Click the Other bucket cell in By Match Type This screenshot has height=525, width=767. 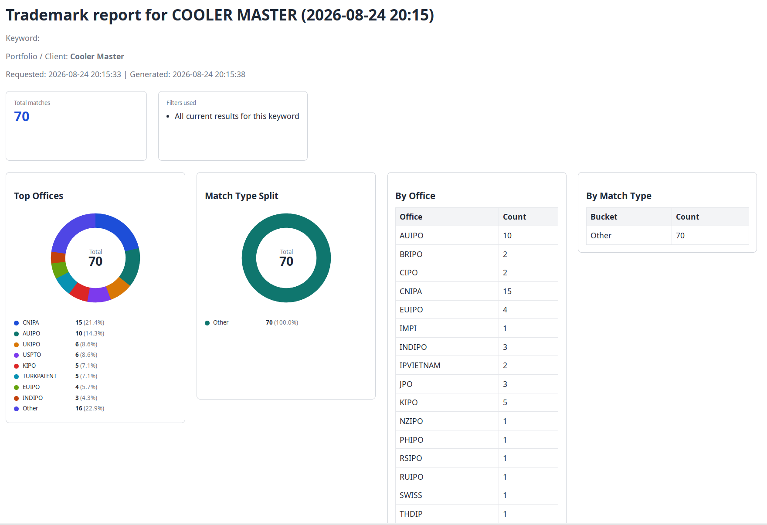[x=629, y=236]
